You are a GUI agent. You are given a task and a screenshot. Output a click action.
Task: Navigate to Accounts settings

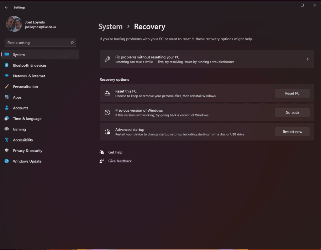[x=40, y=108]
